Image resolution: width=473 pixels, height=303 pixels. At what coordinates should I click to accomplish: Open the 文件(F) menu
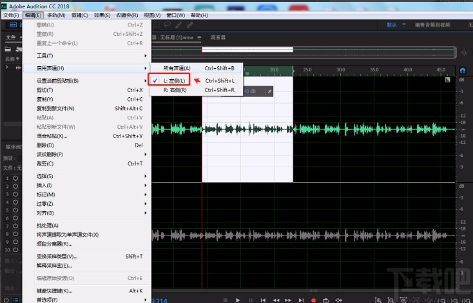tap(11, 15)
